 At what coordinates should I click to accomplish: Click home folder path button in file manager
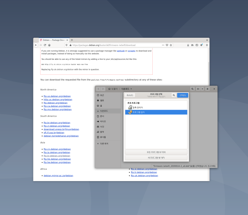pos(113,89)
